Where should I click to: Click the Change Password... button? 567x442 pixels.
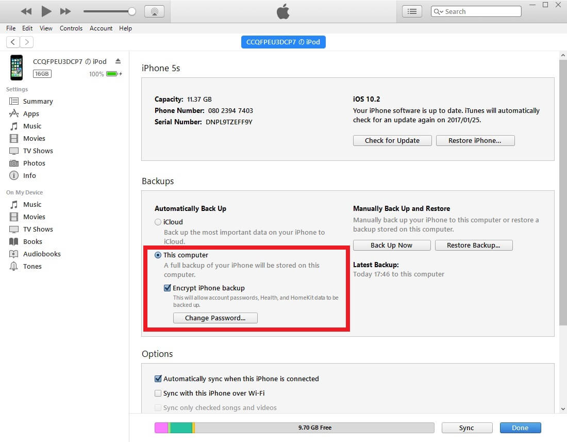click(215, 318)
